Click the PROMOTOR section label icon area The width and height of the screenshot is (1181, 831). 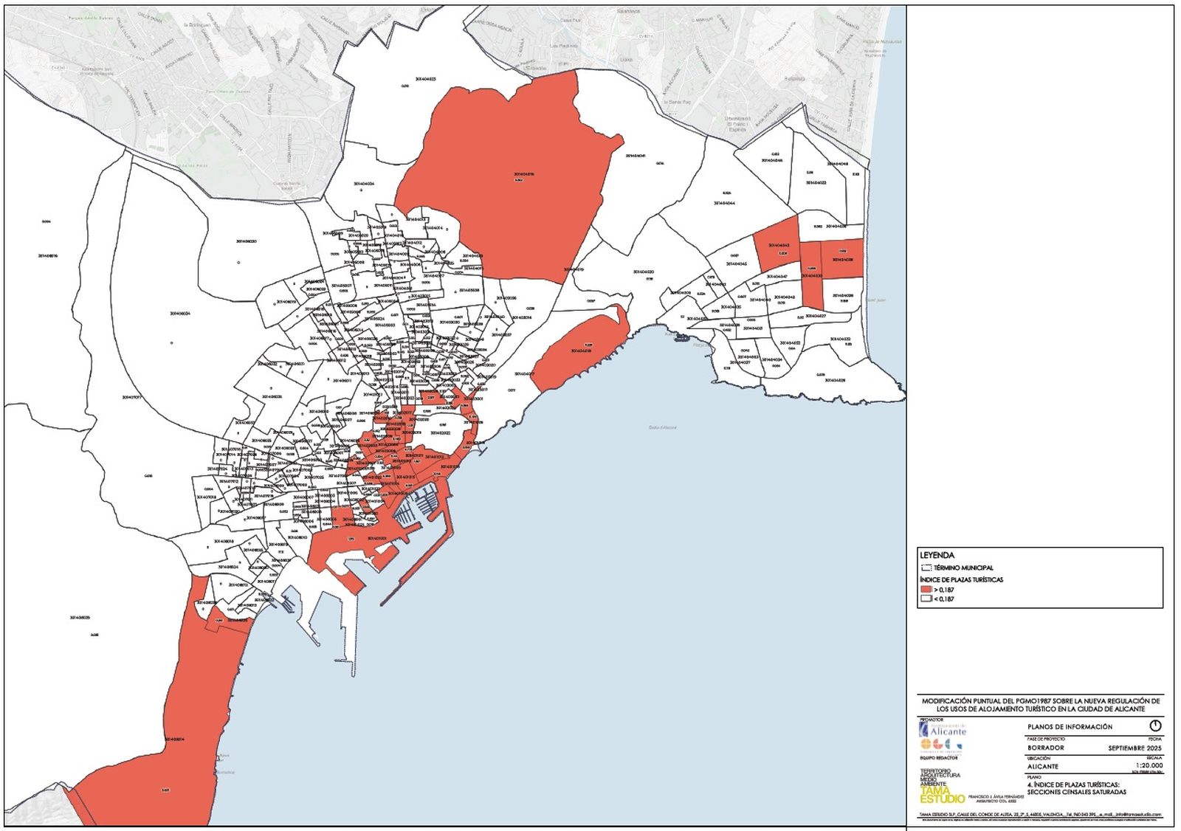pyautogui.click(x=931, y=720)
